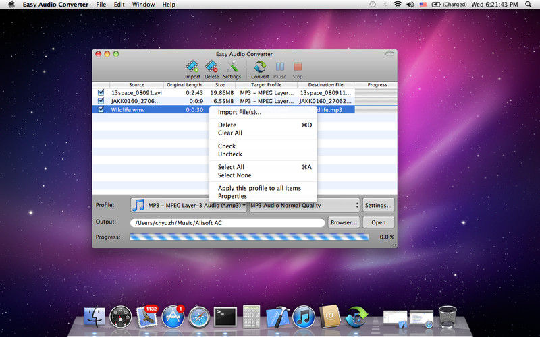Select the 13space_08091.avi file name
Screen dimensions: 540x337
click(136, 93)
